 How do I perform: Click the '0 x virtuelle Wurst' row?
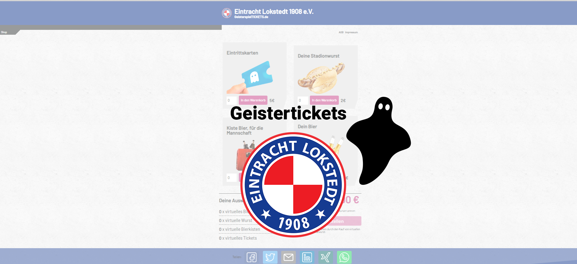(x=235, y=220)
